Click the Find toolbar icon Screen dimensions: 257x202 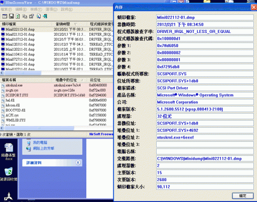coord(39,16)
